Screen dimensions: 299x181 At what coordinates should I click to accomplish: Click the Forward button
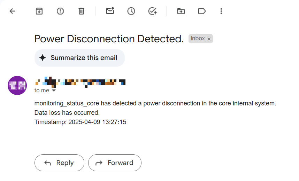(115, 163)
